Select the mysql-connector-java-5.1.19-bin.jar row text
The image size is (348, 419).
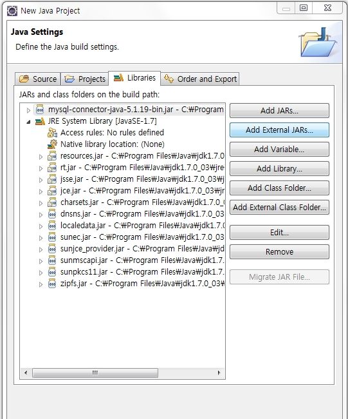136,110
